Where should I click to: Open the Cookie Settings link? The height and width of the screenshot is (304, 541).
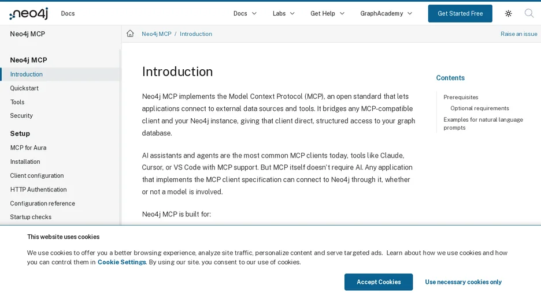[122, 262]
